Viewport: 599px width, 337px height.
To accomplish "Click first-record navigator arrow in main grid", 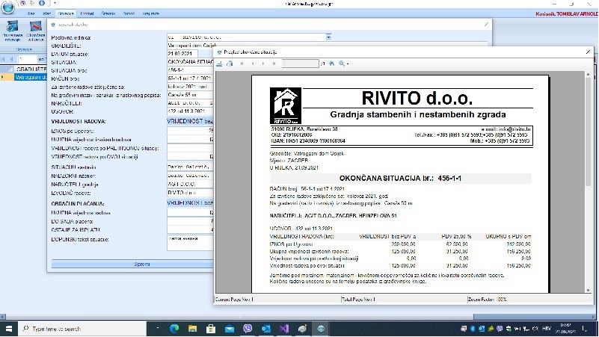I will [4, 59].
